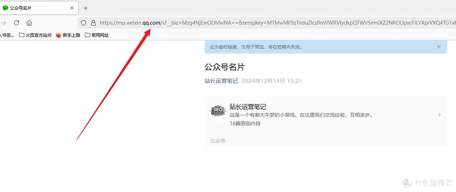Open the 常用网址 bookmark folder
Screen dimensions: 456x192
click(x=97, y=35)
